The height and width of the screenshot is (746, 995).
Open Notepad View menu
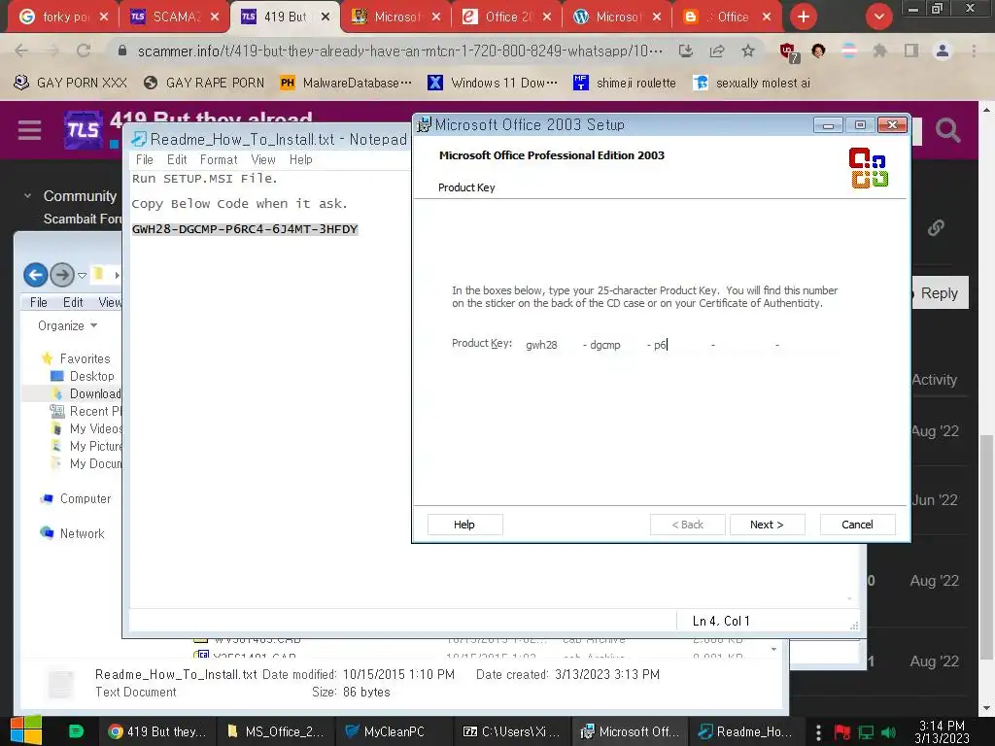click(x=262, y=160)
